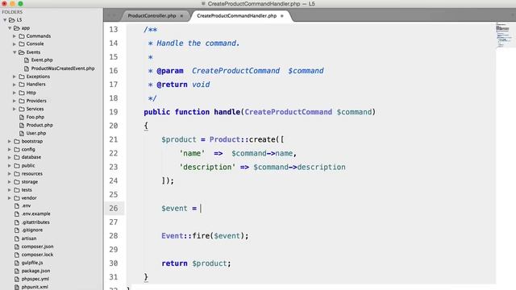Click "return $product;" on line 30

click(x=196, y=263)
